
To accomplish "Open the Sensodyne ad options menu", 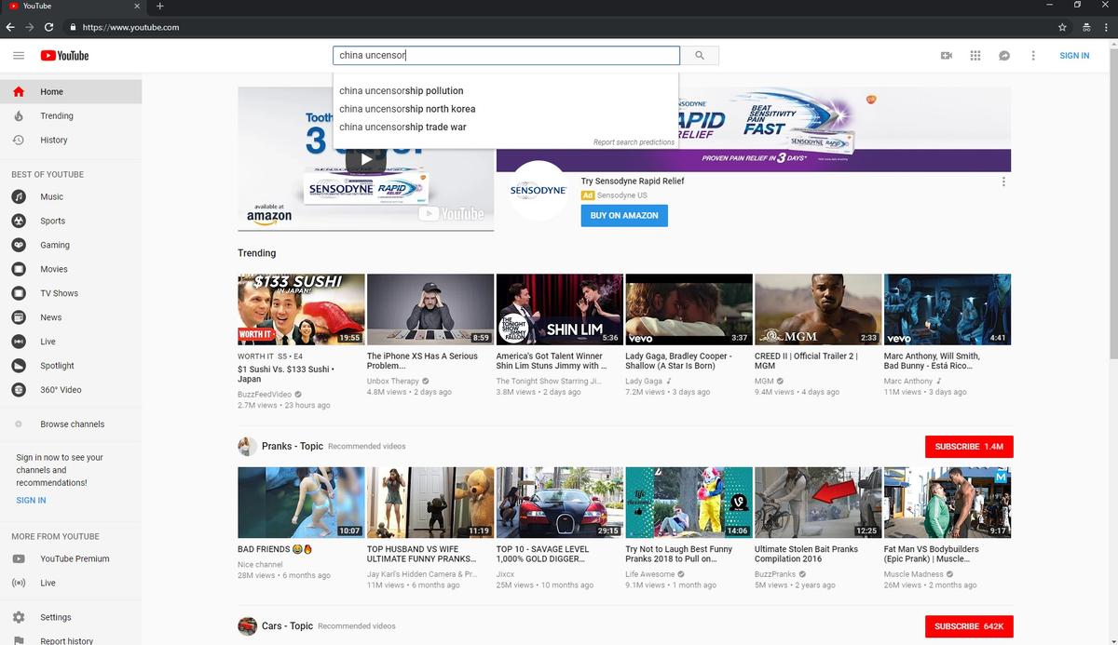I will [x=1003, y=181].
